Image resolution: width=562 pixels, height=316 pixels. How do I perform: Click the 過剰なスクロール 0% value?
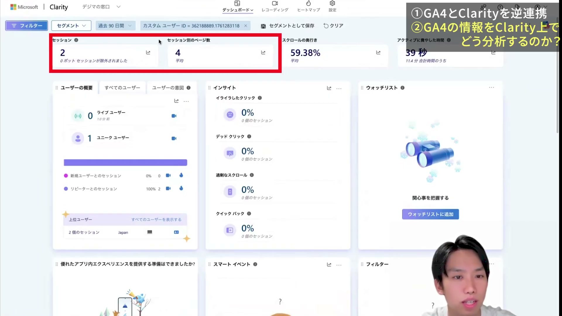[x=248, y=190]
